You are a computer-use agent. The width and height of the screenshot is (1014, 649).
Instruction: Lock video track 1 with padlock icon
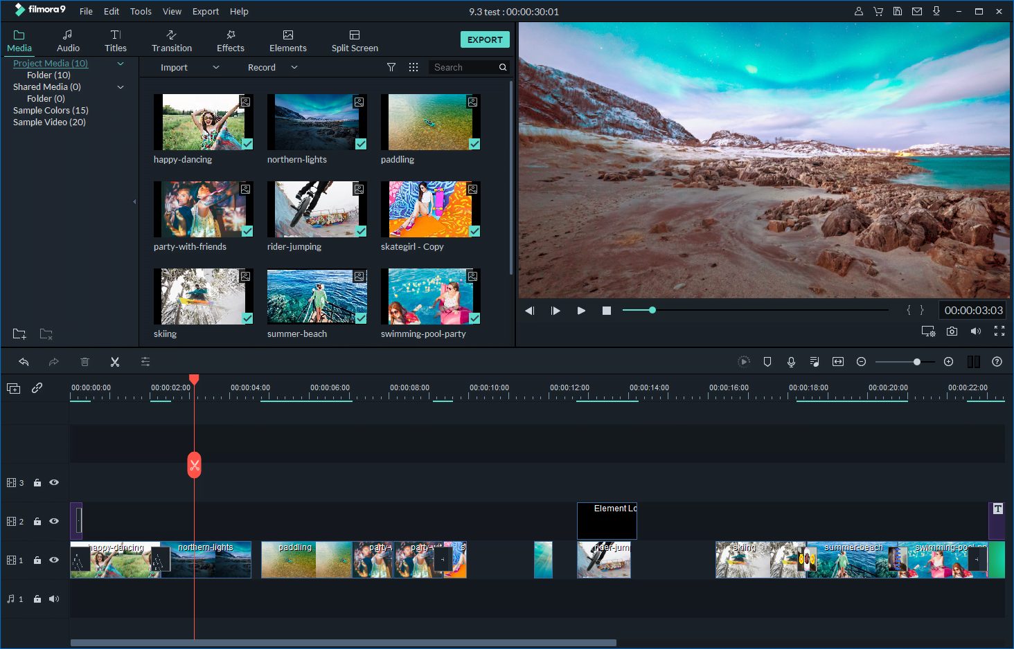tap(37, 560)
